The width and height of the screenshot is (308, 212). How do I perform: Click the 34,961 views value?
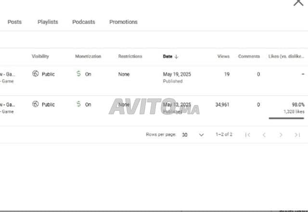pos(222,105)
